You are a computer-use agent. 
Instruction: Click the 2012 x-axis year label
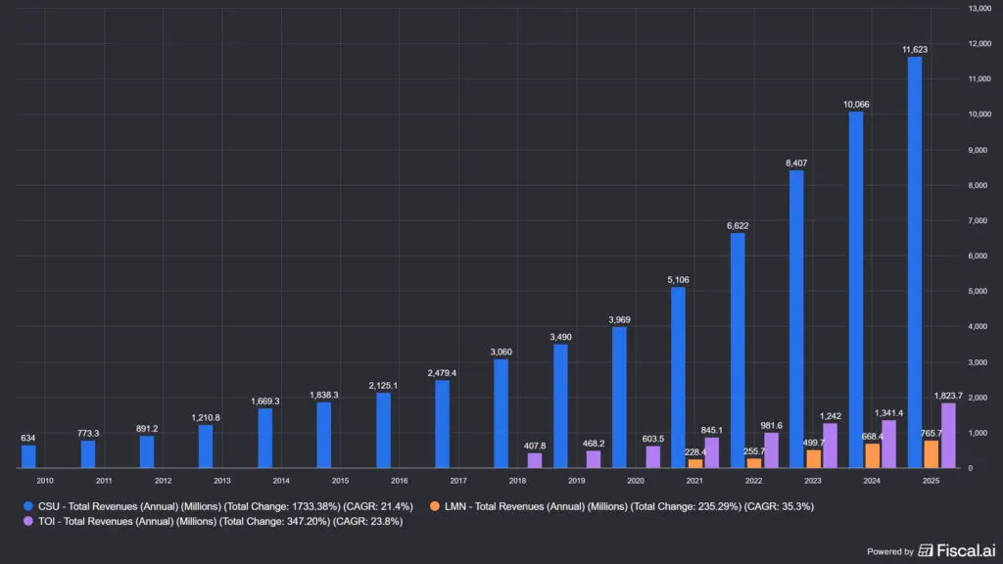(x=164, y=480)
